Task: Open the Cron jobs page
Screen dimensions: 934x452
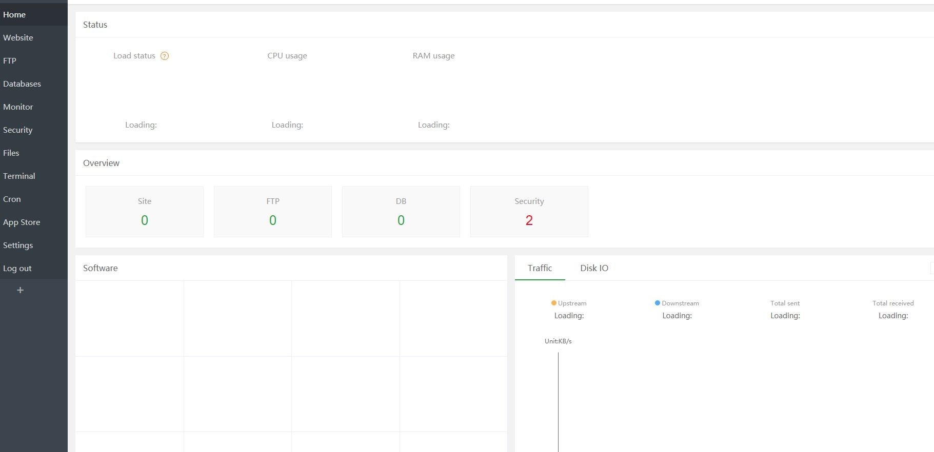Action: click(12, 199)
